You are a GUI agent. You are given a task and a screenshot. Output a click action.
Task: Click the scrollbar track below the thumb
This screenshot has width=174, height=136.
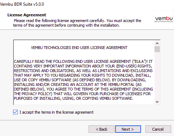(157, 76)
